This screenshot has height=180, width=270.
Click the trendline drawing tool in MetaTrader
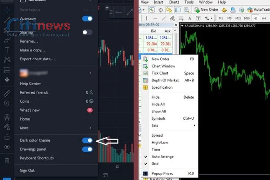pyautogui.click(x=164, y=18)
